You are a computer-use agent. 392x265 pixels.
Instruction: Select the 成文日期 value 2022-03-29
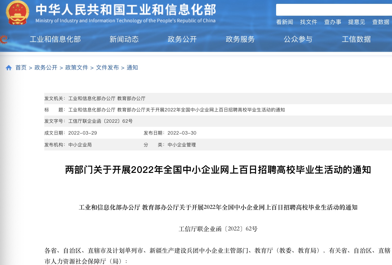[82, 133]
